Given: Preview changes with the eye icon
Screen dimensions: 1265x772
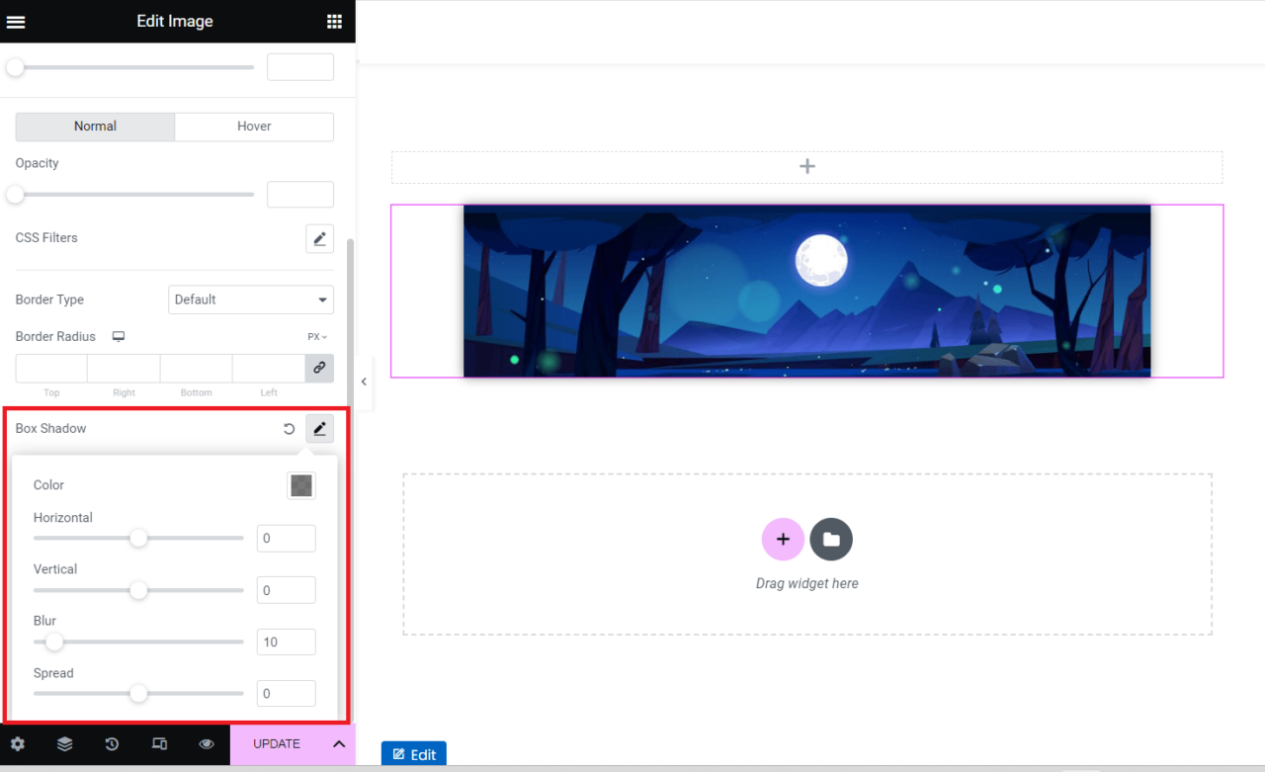Looking at the screenshot, I should tap(207, 743).
